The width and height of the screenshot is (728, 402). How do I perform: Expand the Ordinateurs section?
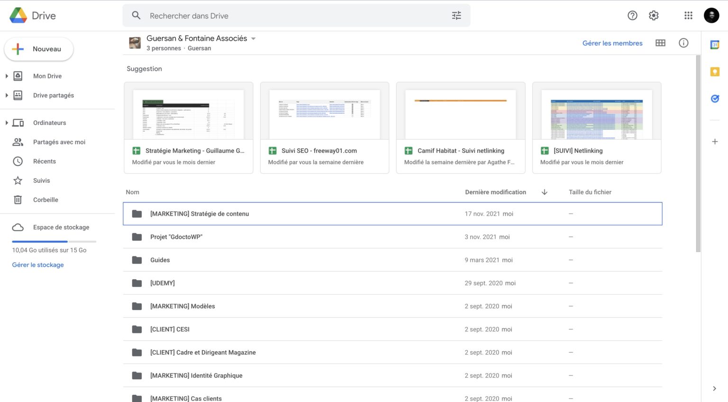coord(6,123)
